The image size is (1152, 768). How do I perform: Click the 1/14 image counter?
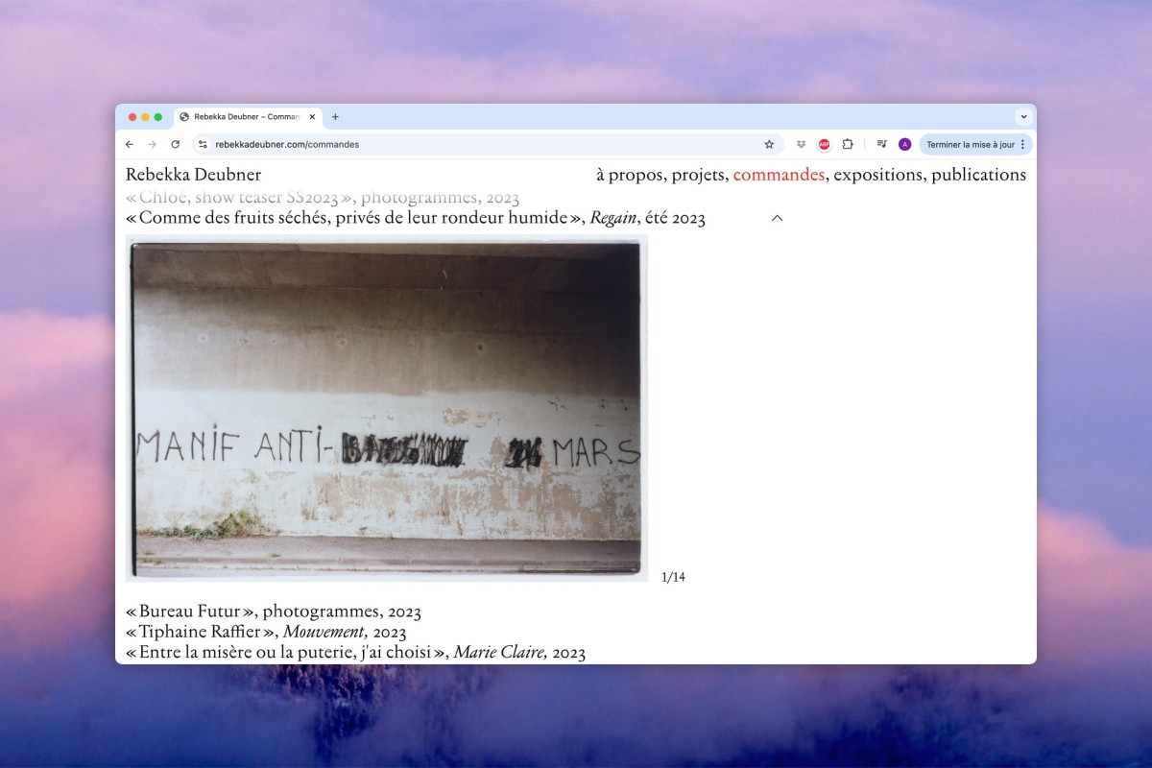(x=673, y=577)
